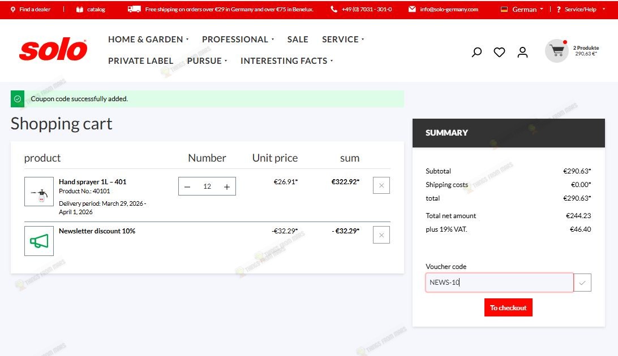Expand the SERVICE menu
Image resolution: width=618 pixels, height=356 pixels.
[343, 40]
